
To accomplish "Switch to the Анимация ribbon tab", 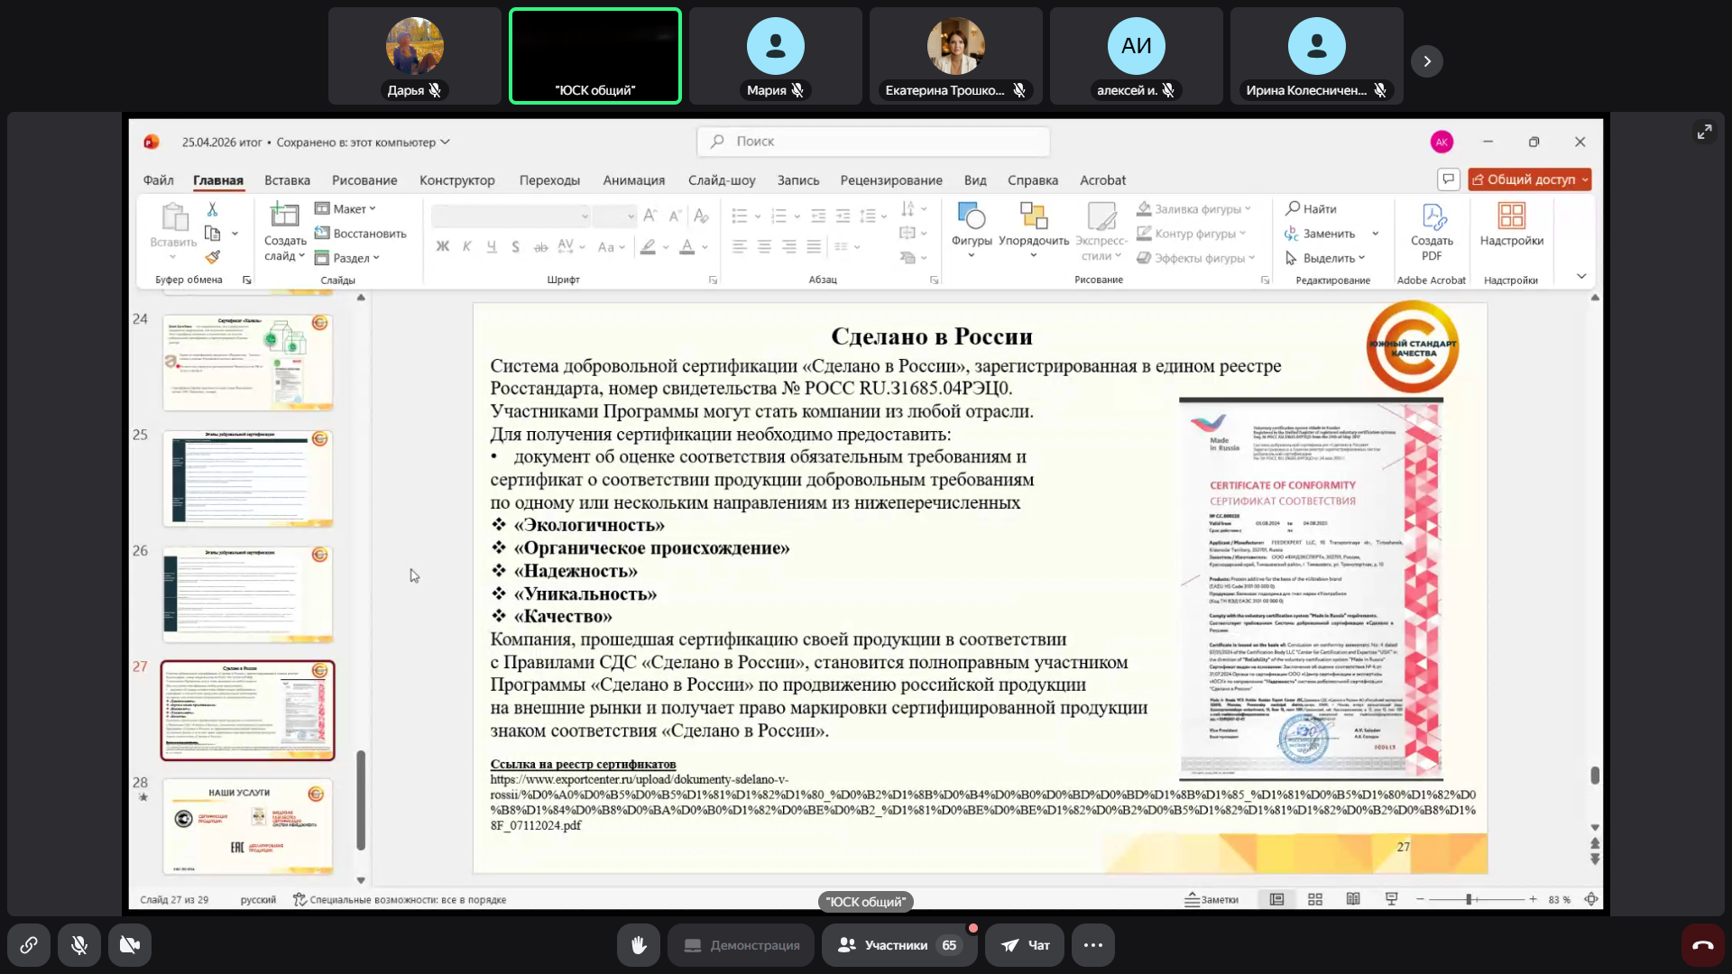I will pos(633,180).
